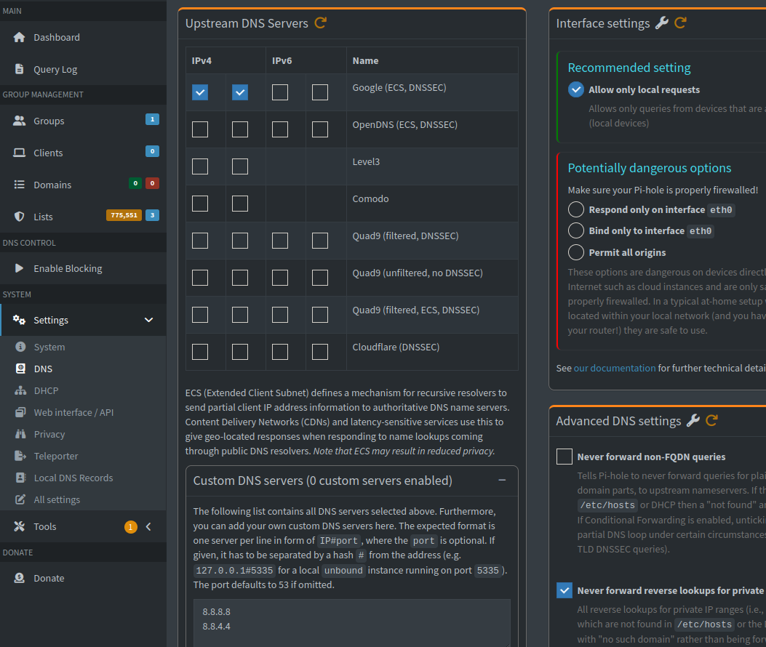766x647 pixels.
Task: Uncheck first Google IPv4 checkbox
Action: [200, 92]
